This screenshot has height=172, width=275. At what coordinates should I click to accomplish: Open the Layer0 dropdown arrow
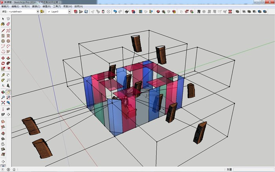coord(70,12)
